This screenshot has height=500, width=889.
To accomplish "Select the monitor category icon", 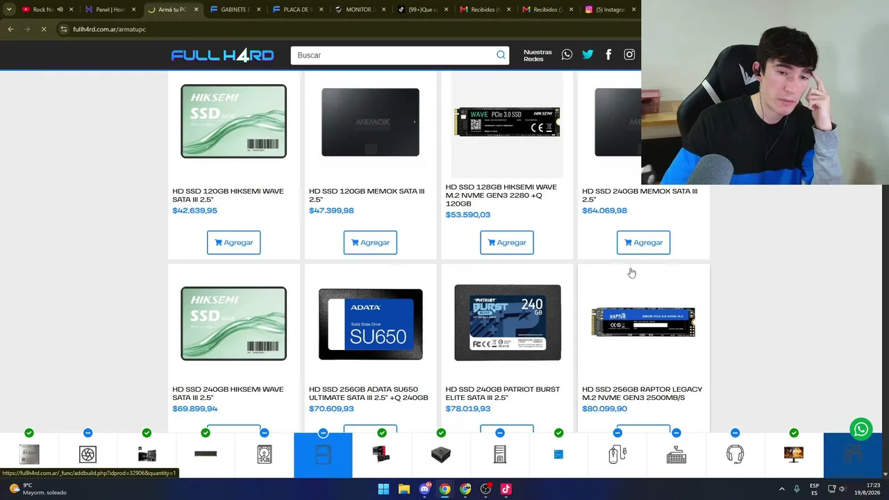I will tap(794, 455).
